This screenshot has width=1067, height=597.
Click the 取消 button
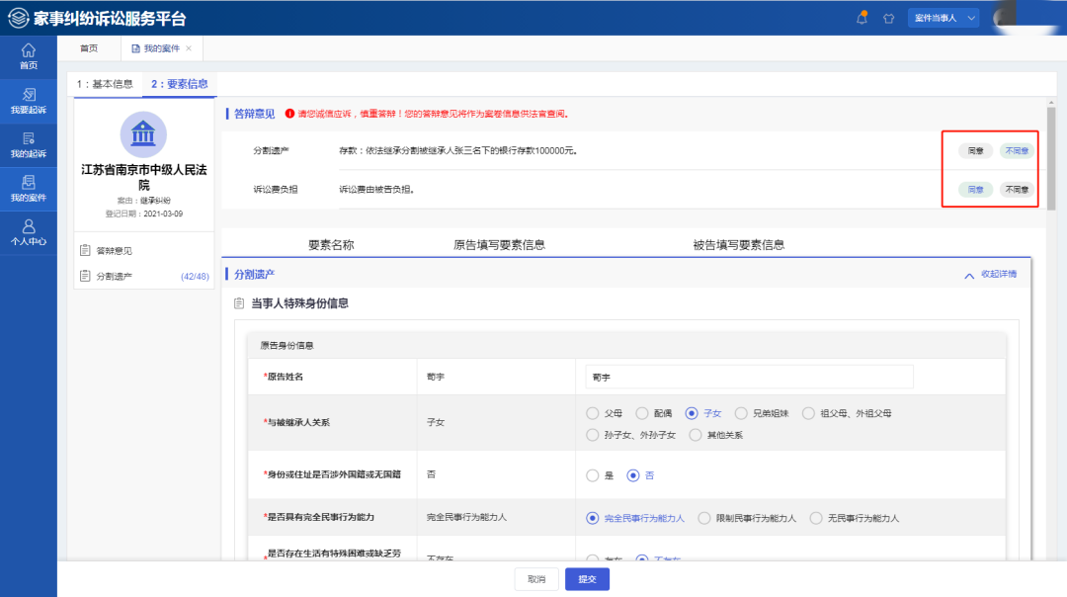(x=536, y=579)
